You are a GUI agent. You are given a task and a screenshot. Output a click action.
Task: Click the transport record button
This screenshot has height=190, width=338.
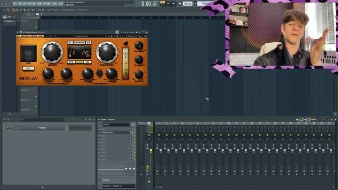tap(180, 4)
